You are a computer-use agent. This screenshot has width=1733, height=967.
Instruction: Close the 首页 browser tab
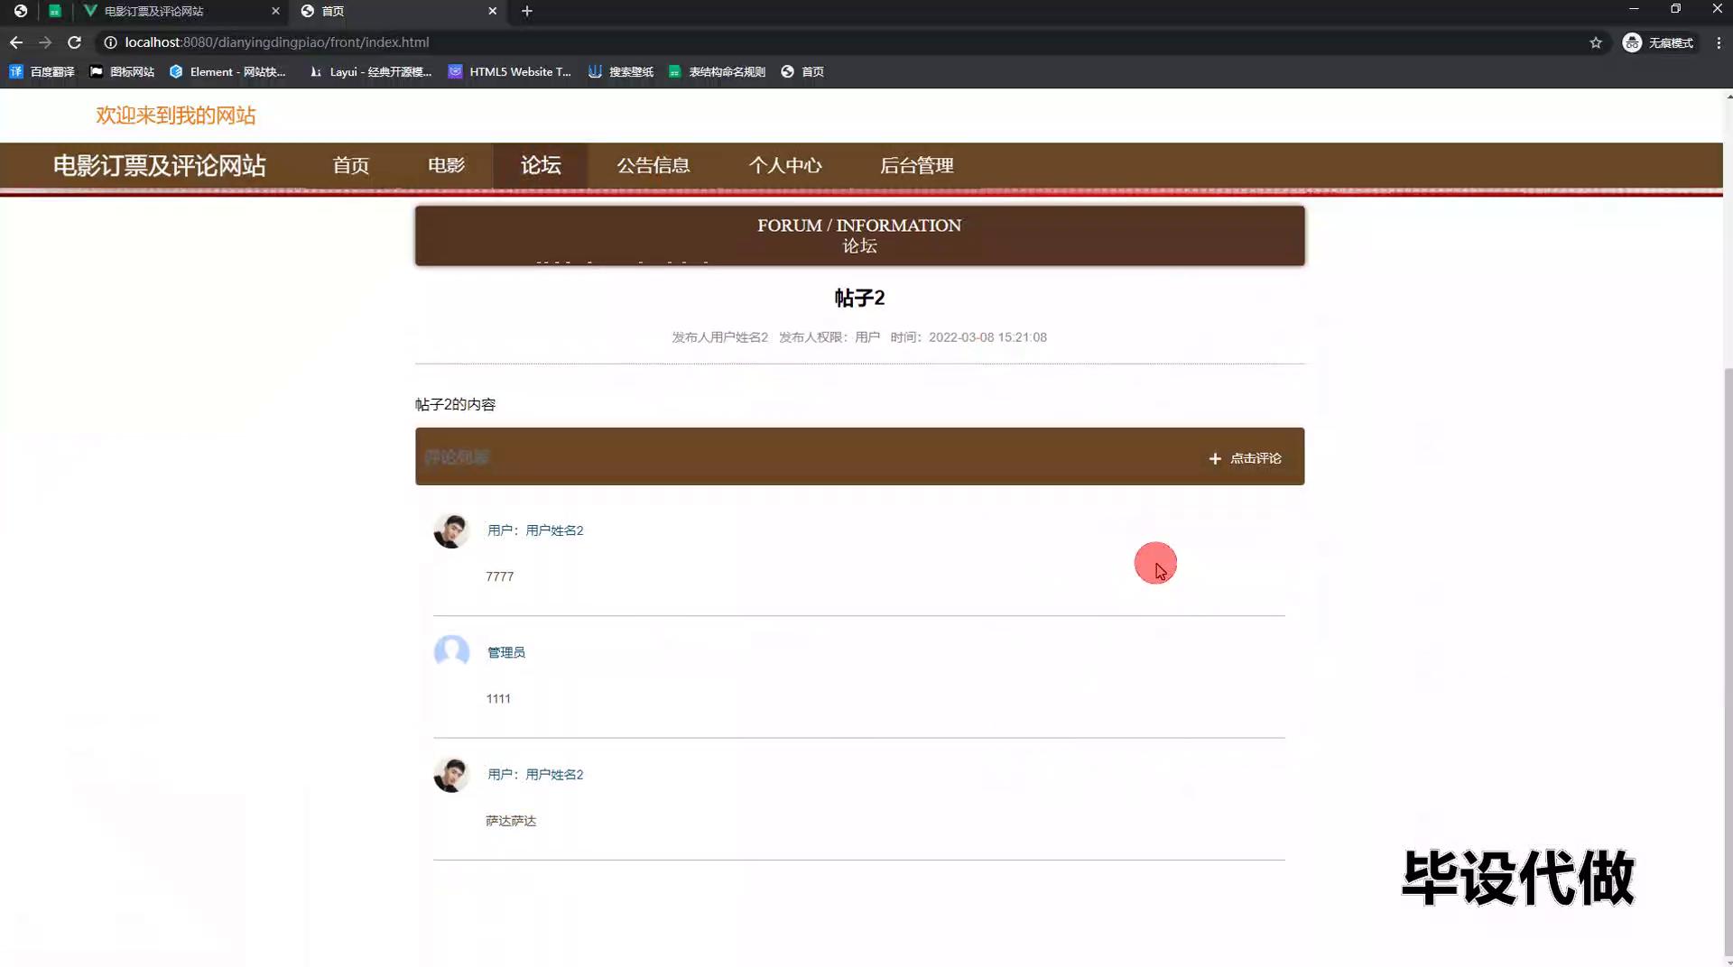pyautogui.click(x=492, y=11)
